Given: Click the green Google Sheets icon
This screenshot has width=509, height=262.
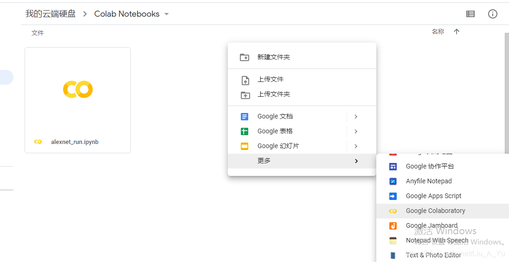Looking at the screenshot, I should (x=245, y=131).
